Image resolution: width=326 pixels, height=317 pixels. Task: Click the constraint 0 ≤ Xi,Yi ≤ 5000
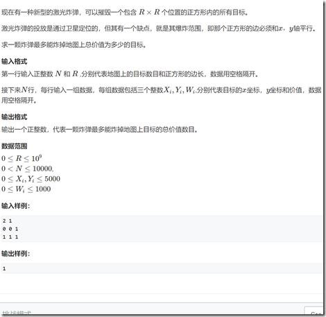[x=31, y=179]
